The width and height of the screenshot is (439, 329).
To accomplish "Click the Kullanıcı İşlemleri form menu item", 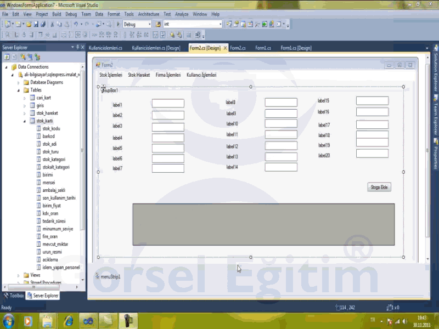I will [x=201, y=75].
